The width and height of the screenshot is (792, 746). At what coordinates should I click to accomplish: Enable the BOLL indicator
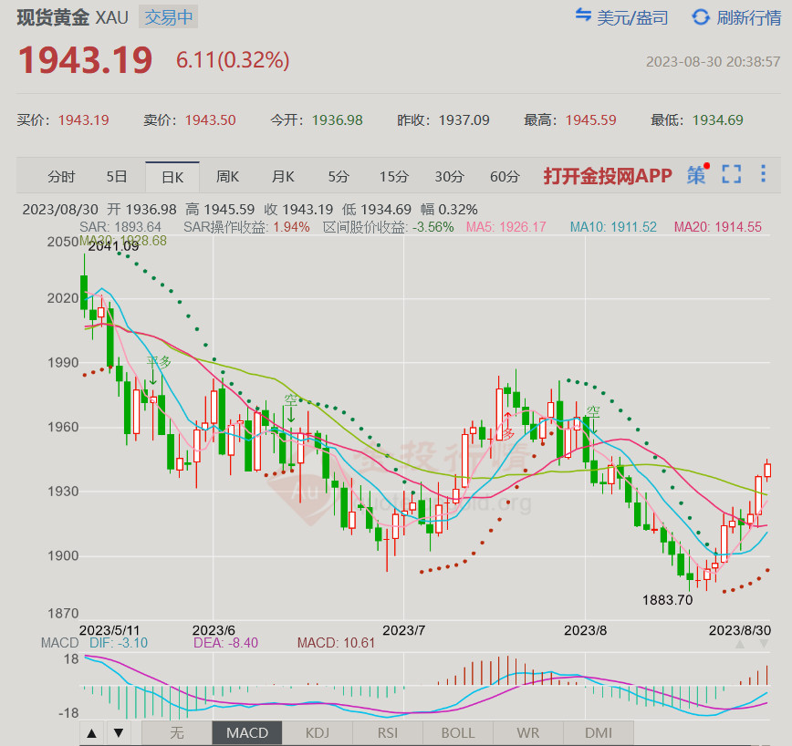coord(458,733)
